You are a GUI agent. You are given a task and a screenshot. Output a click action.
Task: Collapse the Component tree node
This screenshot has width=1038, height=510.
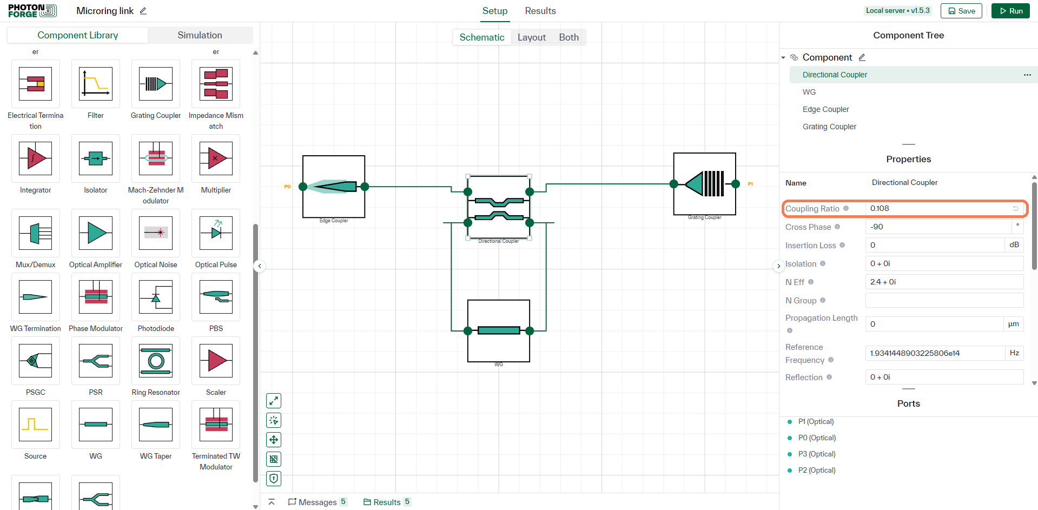point(783,57)
